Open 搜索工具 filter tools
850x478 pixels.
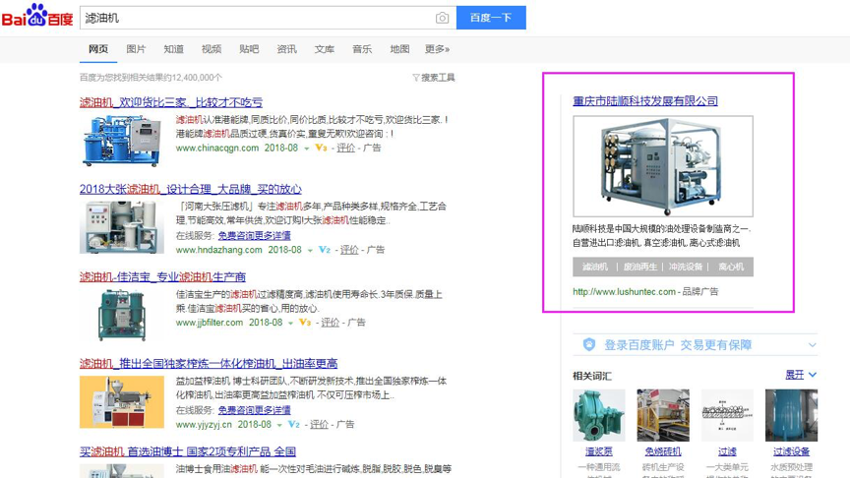[x=433, y=78]
